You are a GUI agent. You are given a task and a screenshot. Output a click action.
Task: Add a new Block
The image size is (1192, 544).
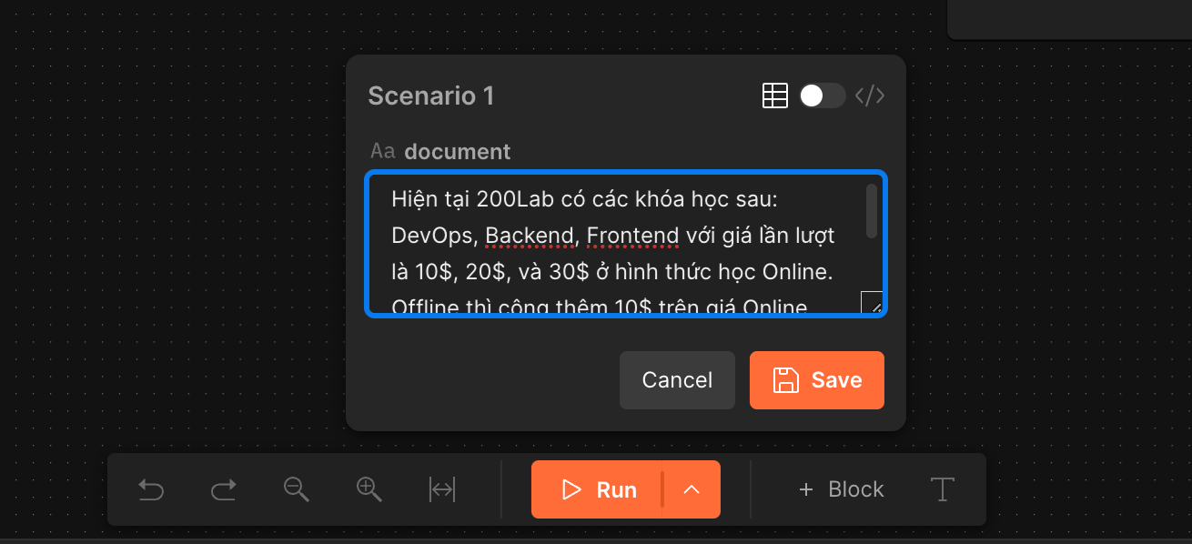point(841,489)
